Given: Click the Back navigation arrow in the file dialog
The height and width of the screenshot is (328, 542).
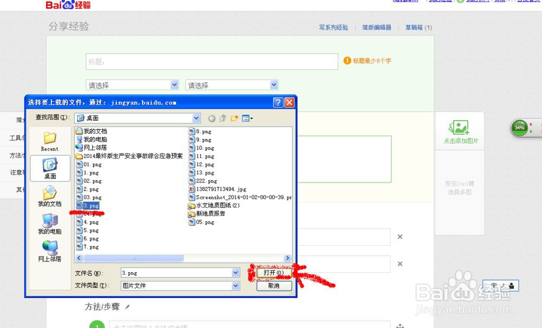Looking at the screenshot, I should coord(211,118).
